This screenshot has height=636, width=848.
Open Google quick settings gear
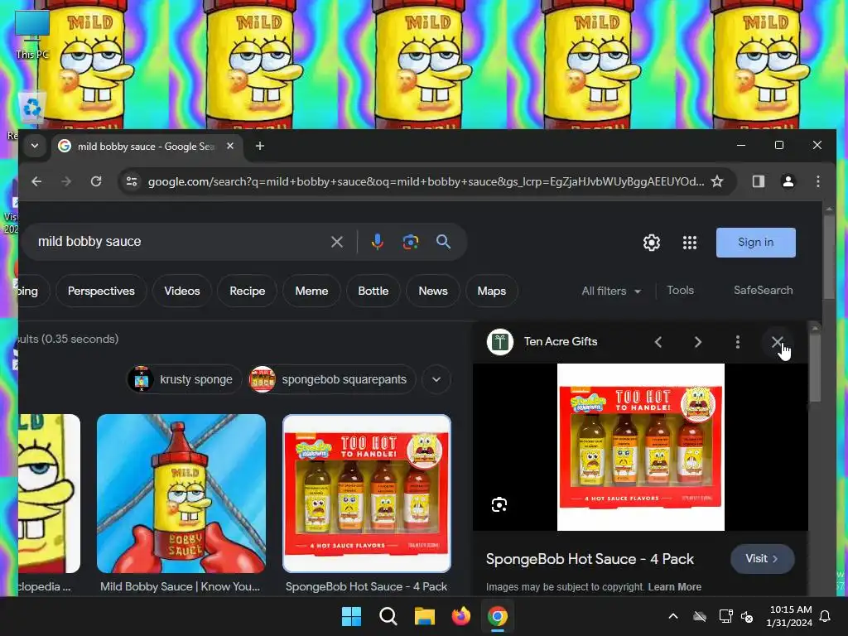[x=652, y=243]
